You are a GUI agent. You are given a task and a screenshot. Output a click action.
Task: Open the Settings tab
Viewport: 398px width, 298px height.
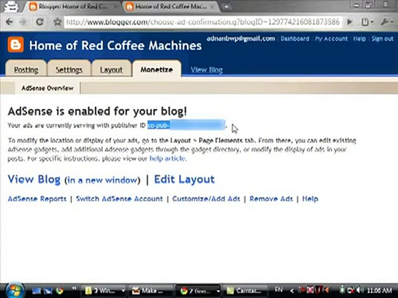tap(69, 69)
